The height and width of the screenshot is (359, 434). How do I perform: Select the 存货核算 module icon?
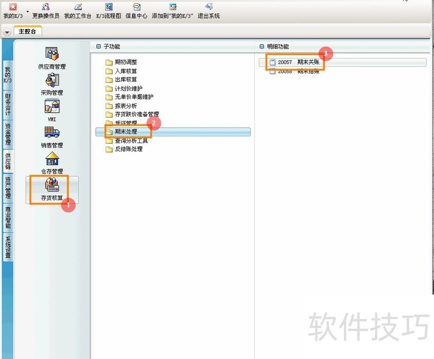point(52,185)
